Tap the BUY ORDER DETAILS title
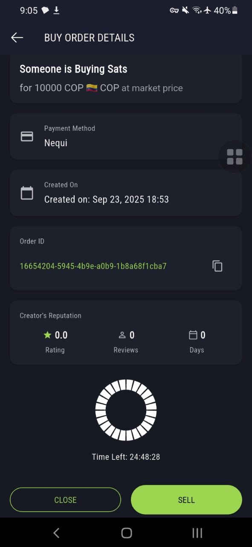The width and height of the screenshot is (252, 547). pyautogui.click(x=89, y=38)
